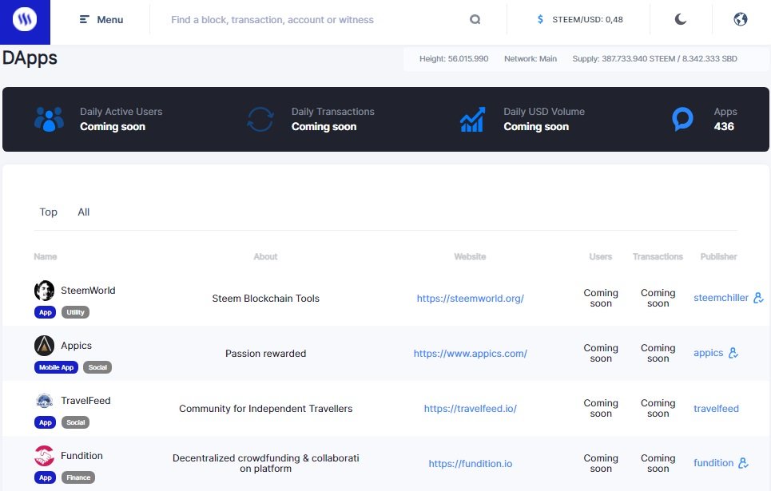Click the DApps page heading
Viewport: 771px width, 491px height.
[x=30, y=58]
